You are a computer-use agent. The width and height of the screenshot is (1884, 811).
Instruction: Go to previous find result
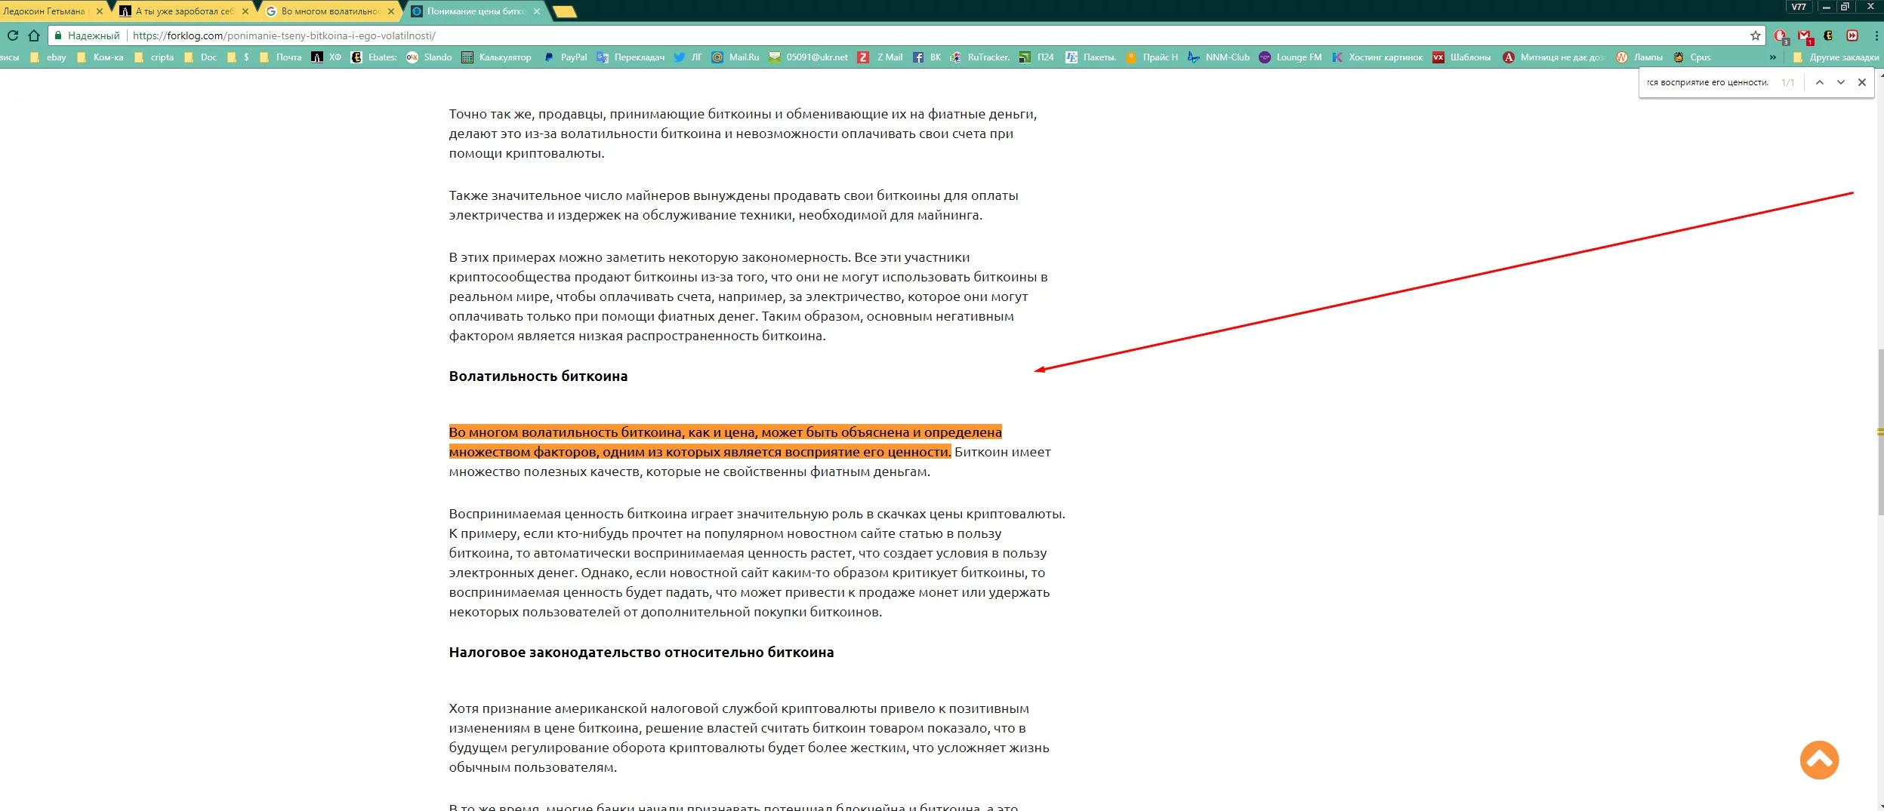[1820, 82]
